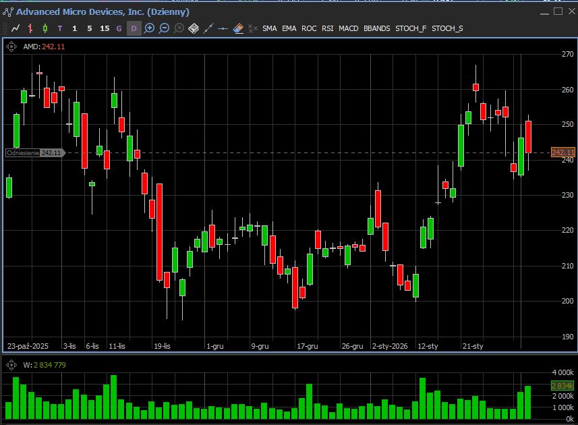Switch to the line chart type
This screenshot has height=425, width=578.
pos(16,28)
